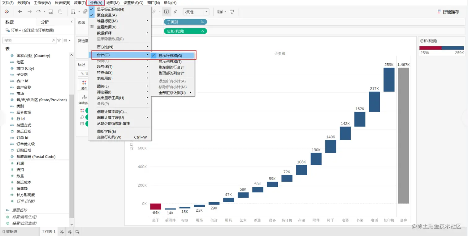Click the new worksheet toolbar icon
468x236 pixels.
(73, 12)
